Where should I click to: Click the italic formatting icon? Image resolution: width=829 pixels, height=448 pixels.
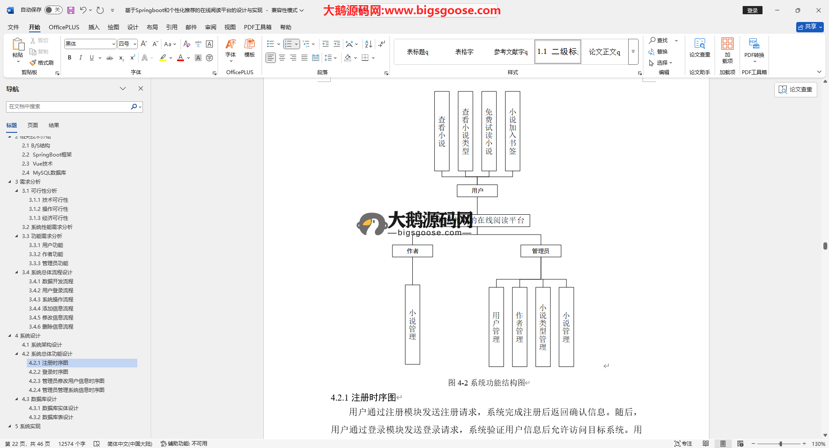80,58
